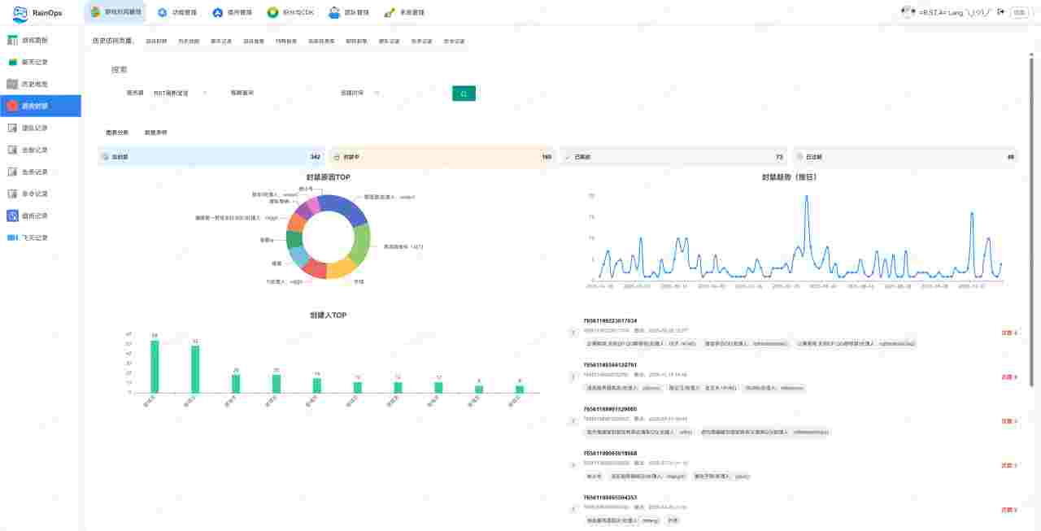
Task: Select the stat card showing 342
Action: pyautogui.click(x=210, y=156)
